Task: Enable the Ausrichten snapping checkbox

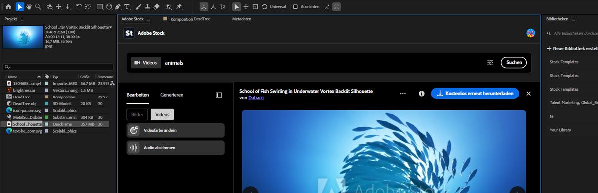Action: (x=295, y=7)
